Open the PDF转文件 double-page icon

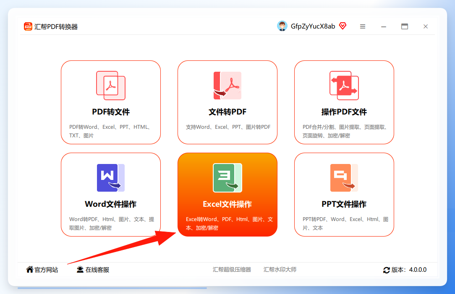point(111,86)
